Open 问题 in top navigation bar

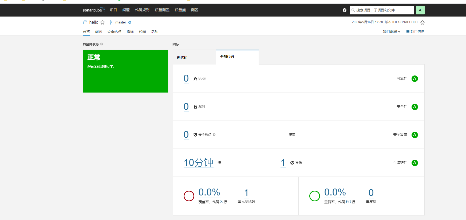(x=126, y=10)
